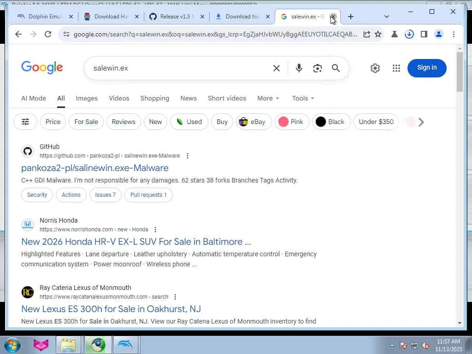The height and width of the screenshot is (354, 472).
Task: Open more options for Norris Honda result
Action: point(155,230)
